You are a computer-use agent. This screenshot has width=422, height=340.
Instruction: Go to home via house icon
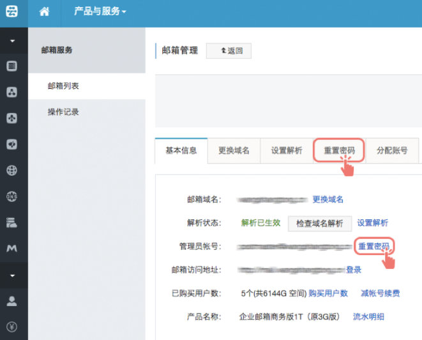44,12
